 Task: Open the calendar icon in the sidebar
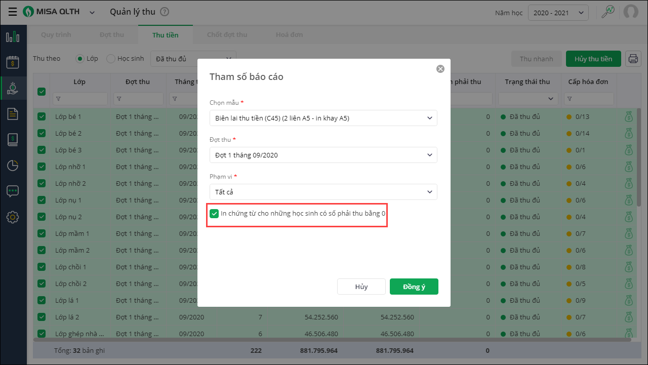pos(13,62)
